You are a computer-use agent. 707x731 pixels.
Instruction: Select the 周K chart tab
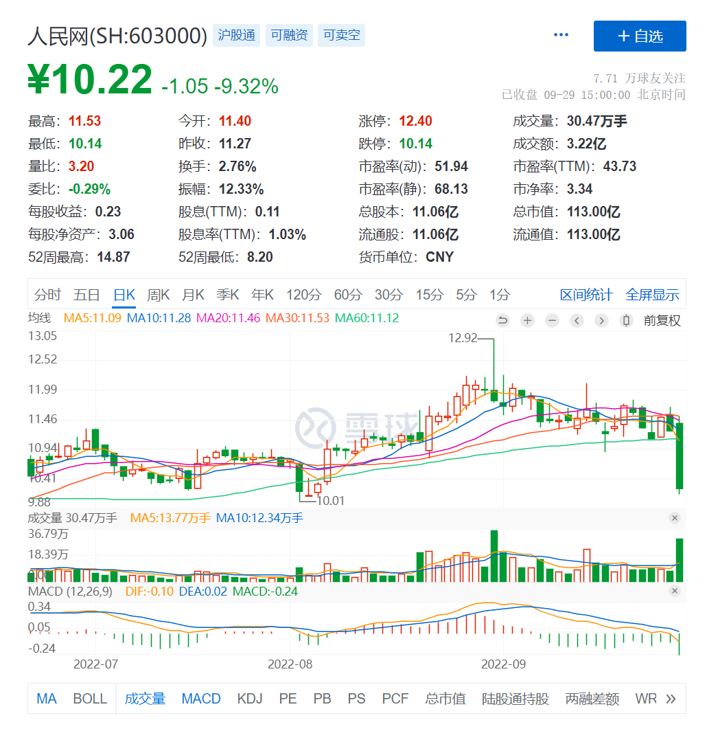tap(159, 295)
